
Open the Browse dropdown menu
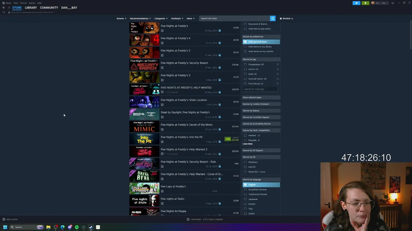pos(121,18)
